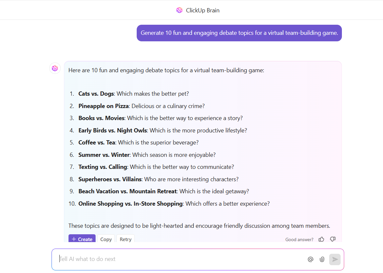
Task: Give the answer a thumbs down
Action: click(x=333, y=239)
